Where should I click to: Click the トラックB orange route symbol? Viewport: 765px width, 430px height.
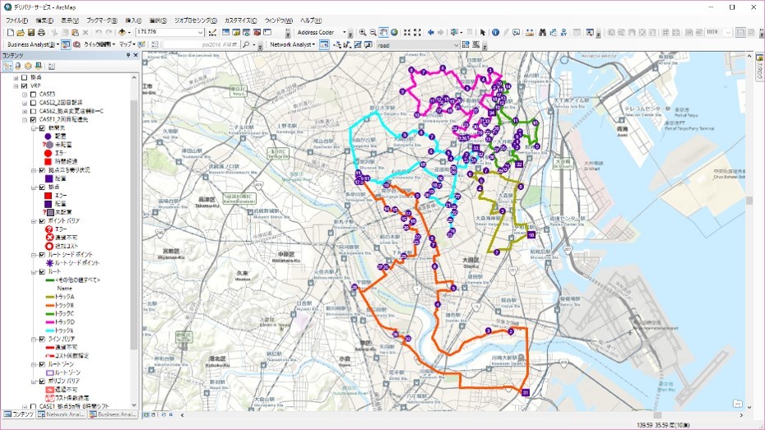pos(49,304)
